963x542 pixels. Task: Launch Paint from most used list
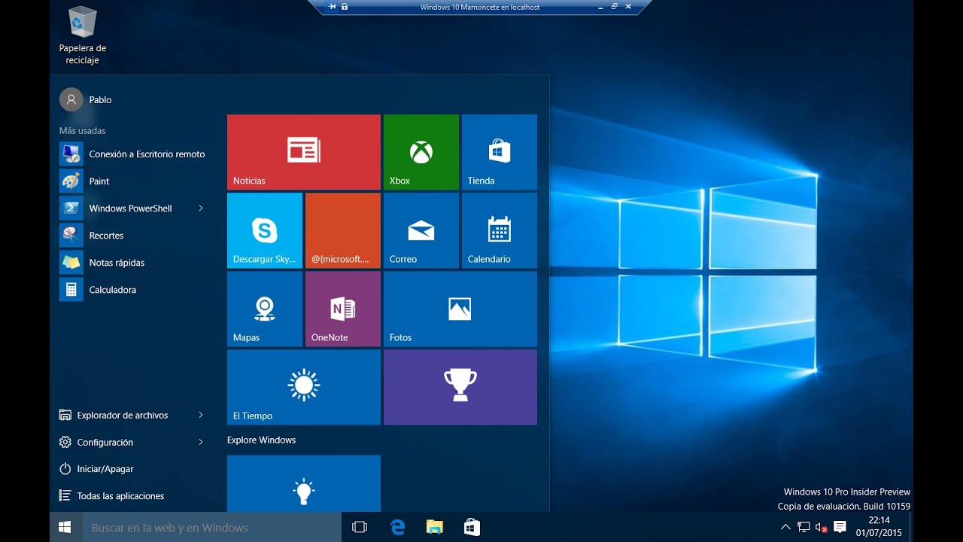pos(132,181)
